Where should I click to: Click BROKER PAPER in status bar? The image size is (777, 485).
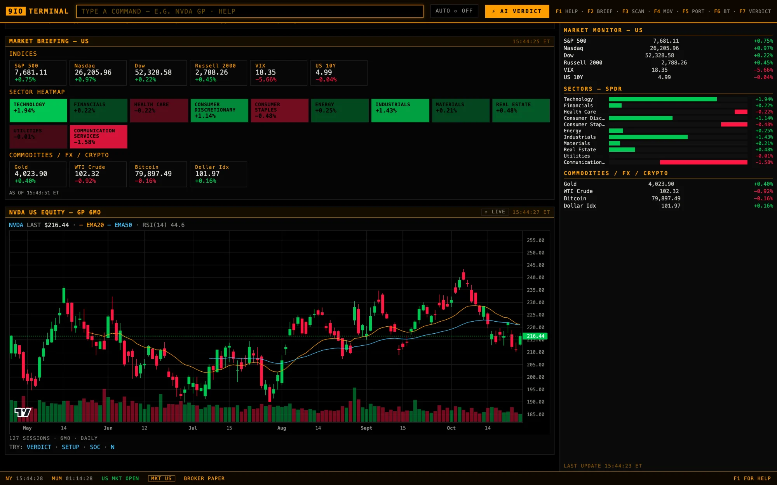[204, 478]
